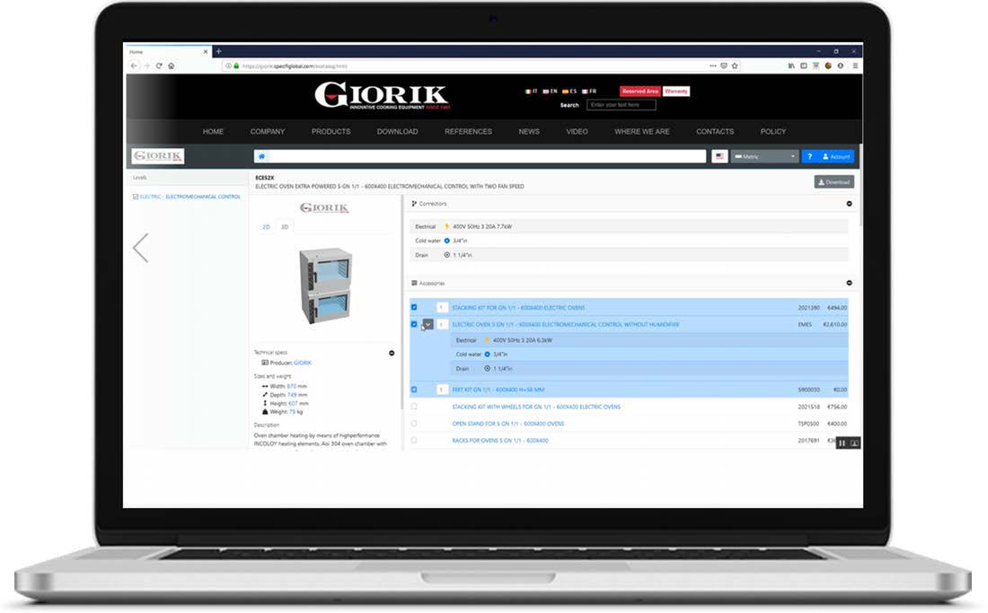This screenshot has height=613, width=988.
Task: Click the site search text field
Action: click(x=621, y=105)
